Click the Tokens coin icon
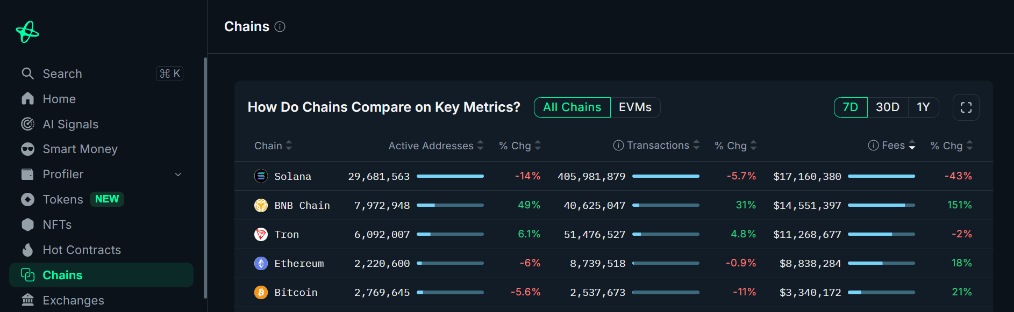The image size is (1014, 312). pyautogui.click(x=27, y=199)
